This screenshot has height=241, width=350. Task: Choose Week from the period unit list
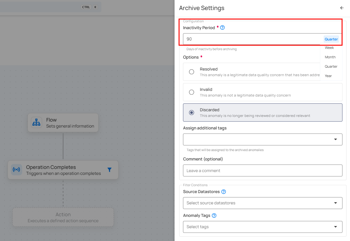[x=329, y=48]
